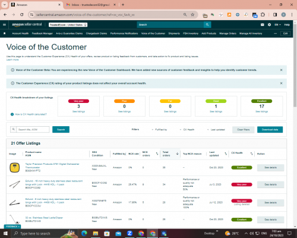This screenshot has width=297, height=238.
Task: Click the Amazon Seller Central logo
Action: [27, 24]
